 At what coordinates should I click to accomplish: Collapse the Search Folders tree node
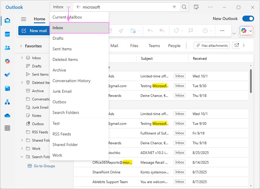point(22,157)
